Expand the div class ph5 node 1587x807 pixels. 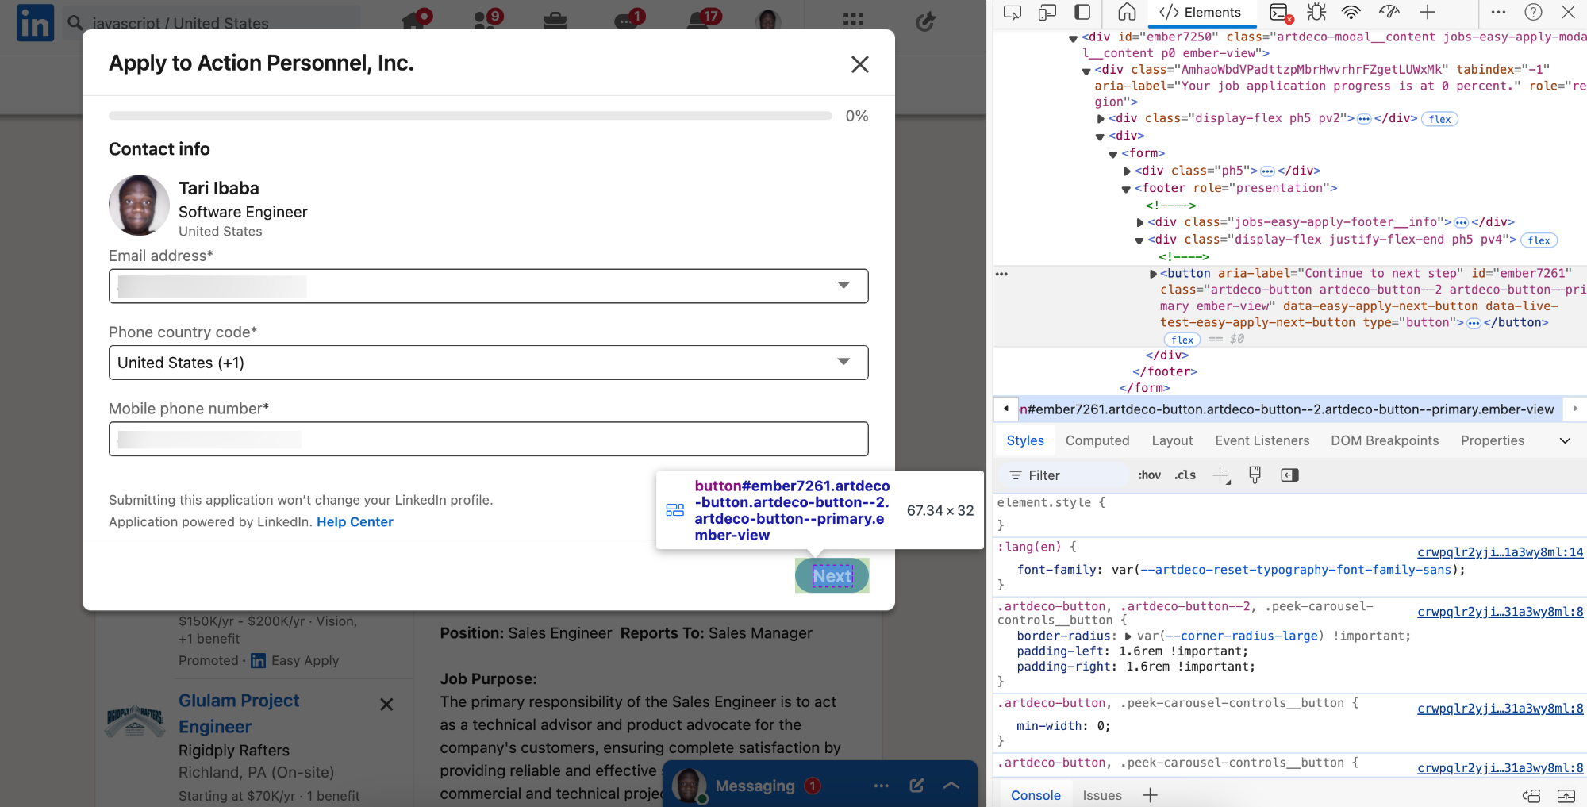1127,171
